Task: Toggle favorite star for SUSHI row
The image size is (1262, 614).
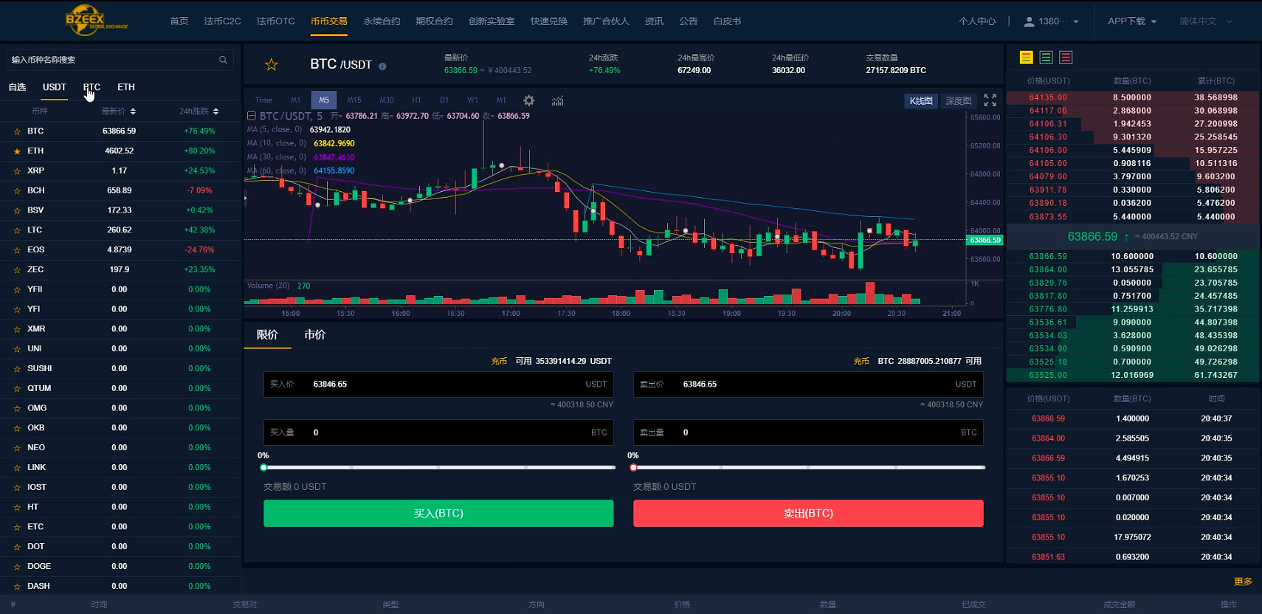Action: [x=17, y=369]
